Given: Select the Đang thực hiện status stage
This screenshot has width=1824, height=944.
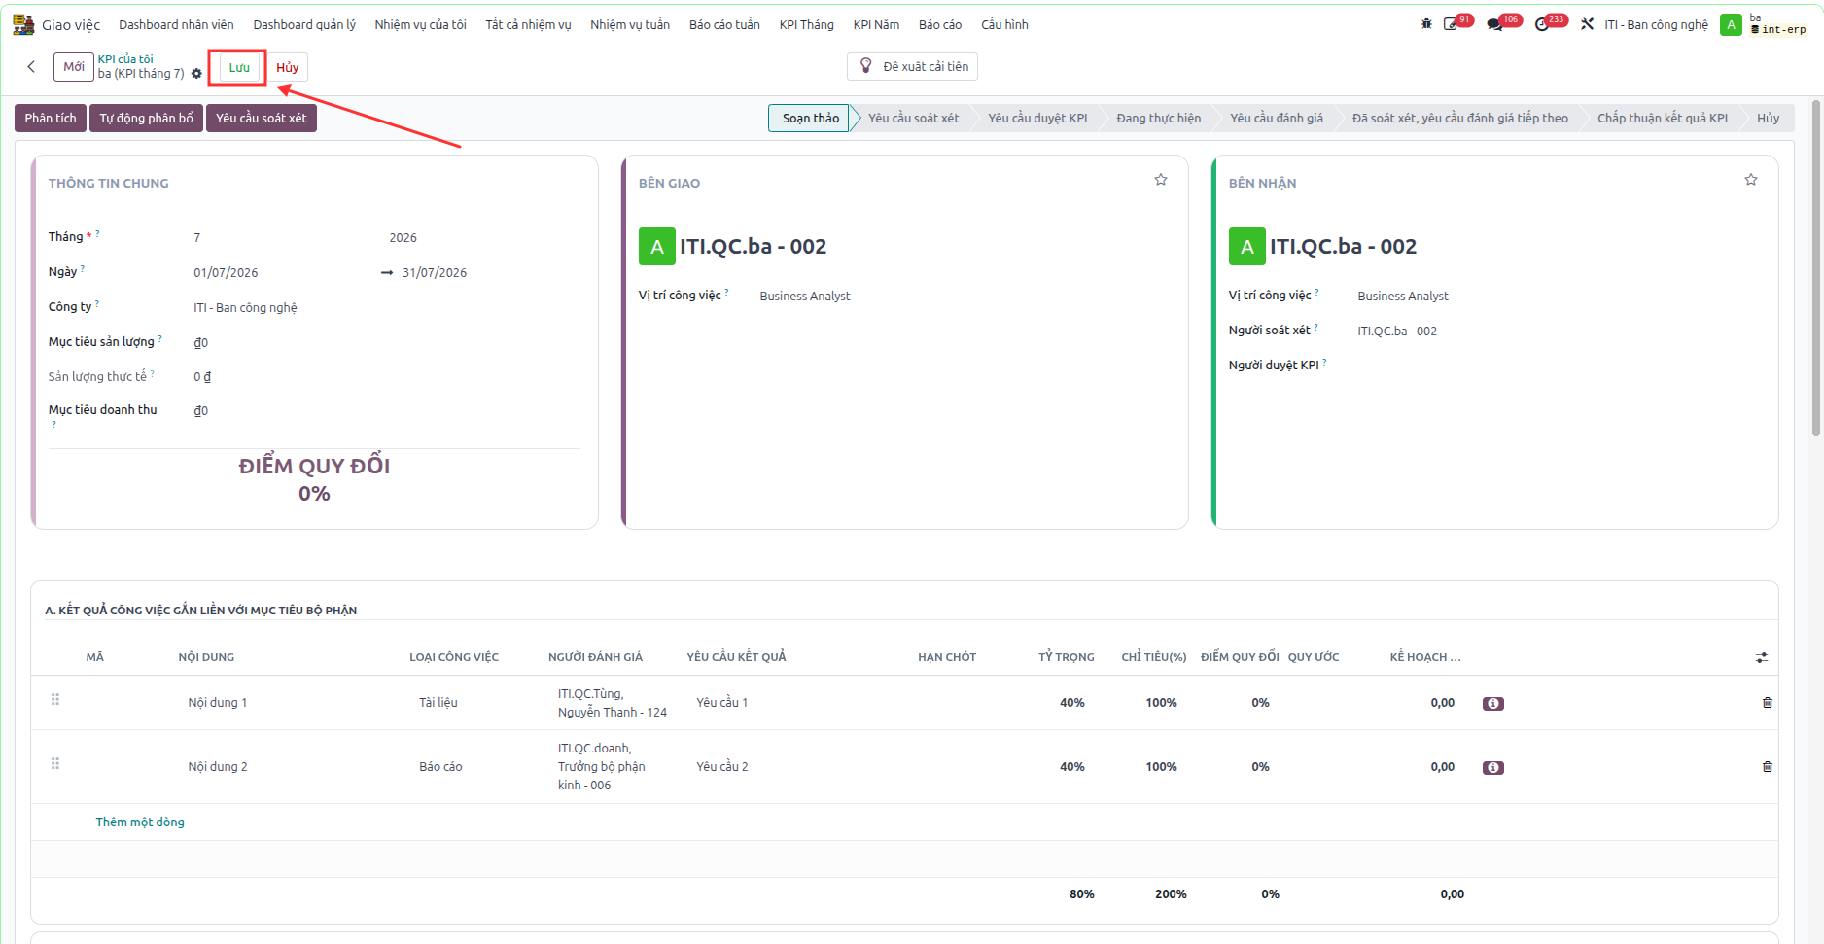Looking at the screenshot, I should click(x=1158, y=118).
